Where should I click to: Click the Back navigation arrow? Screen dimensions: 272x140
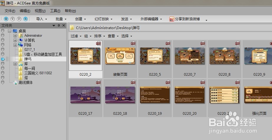pos(12,19)
